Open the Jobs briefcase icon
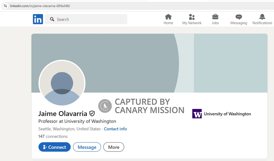Image resolution: width=274 pixels, height=161 pixels. coord(215,17)
